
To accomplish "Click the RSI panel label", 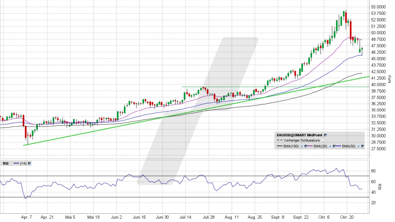I will [x=6, y=163].
